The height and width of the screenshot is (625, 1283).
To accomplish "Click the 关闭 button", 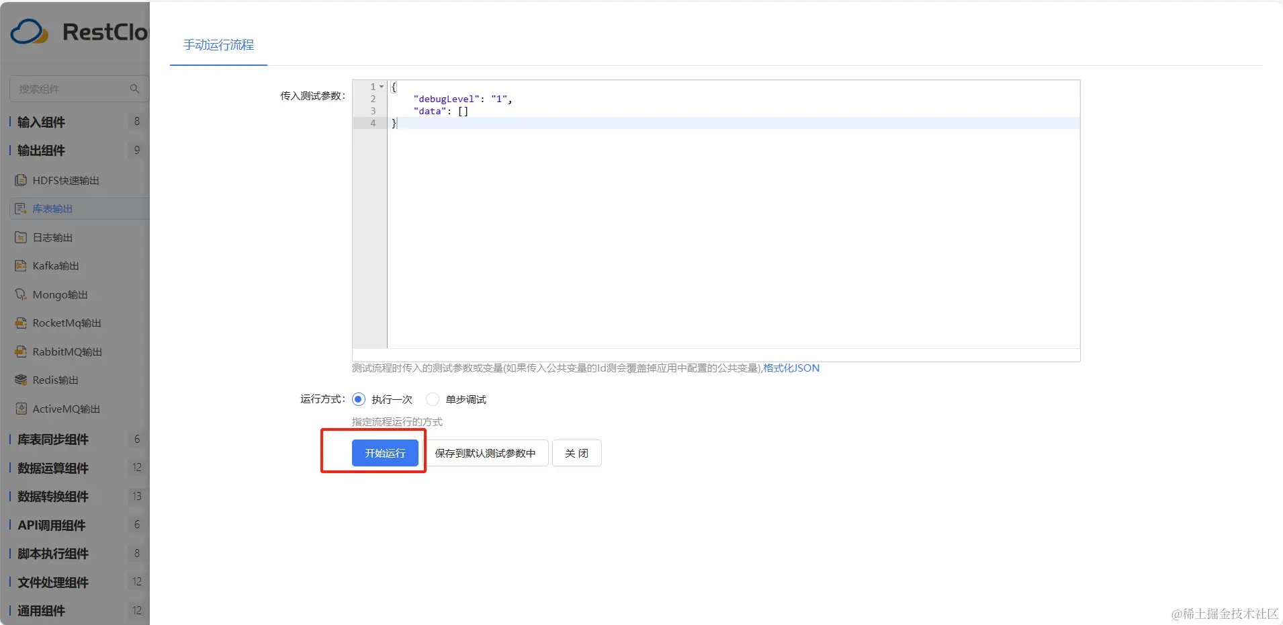I will point(576,453).
